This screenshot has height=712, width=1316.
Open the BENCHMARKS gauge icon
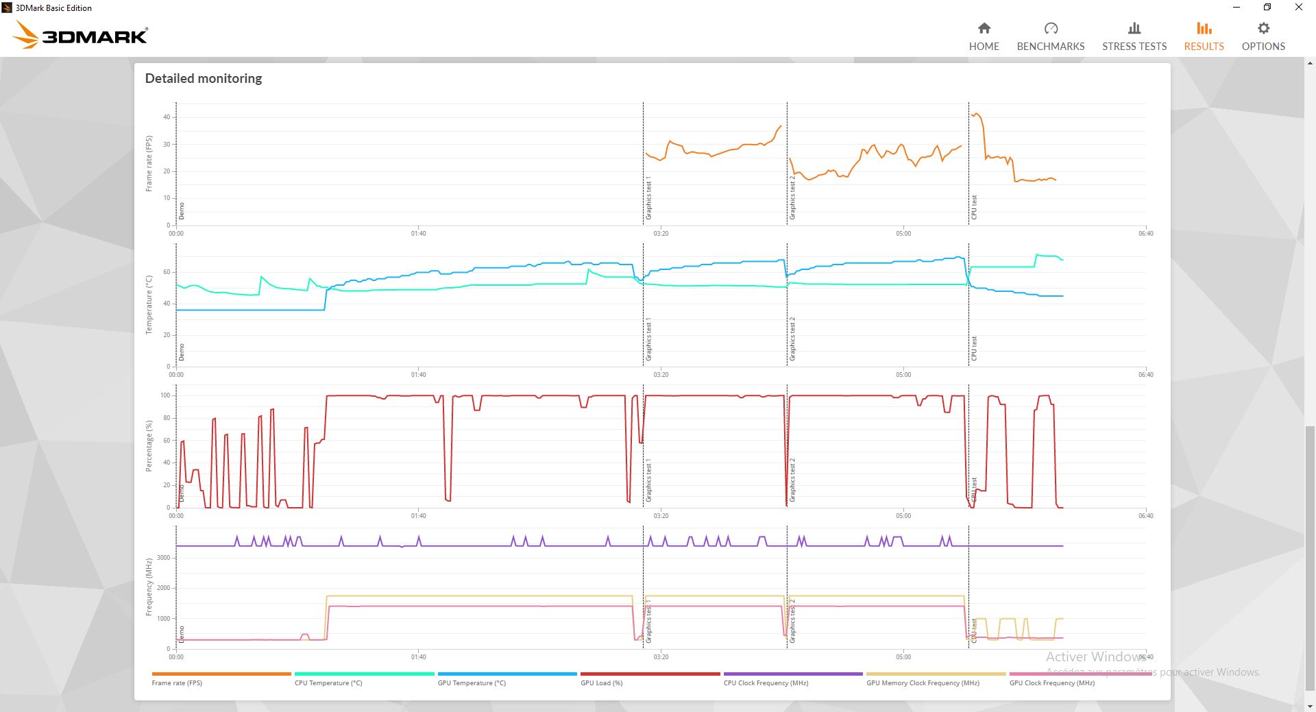1051,28
